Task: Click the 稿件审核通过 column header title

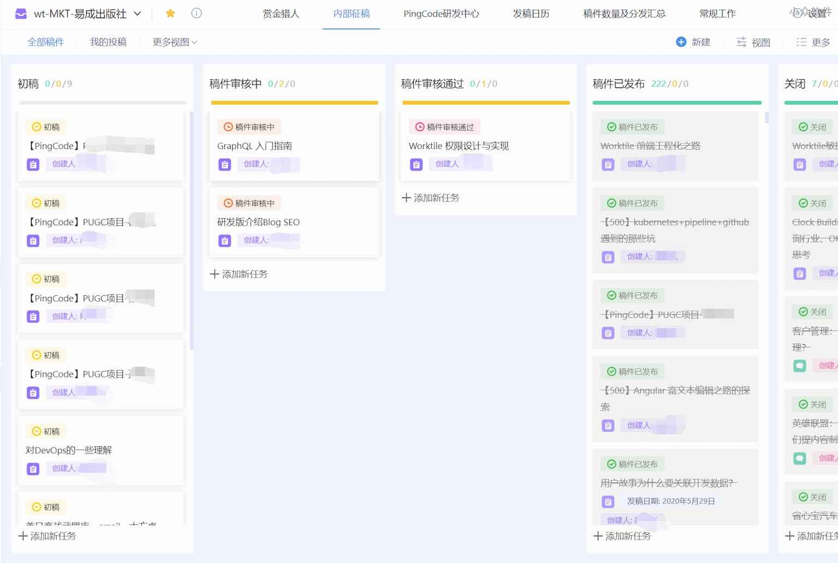Action: click(x=432, y=83)
